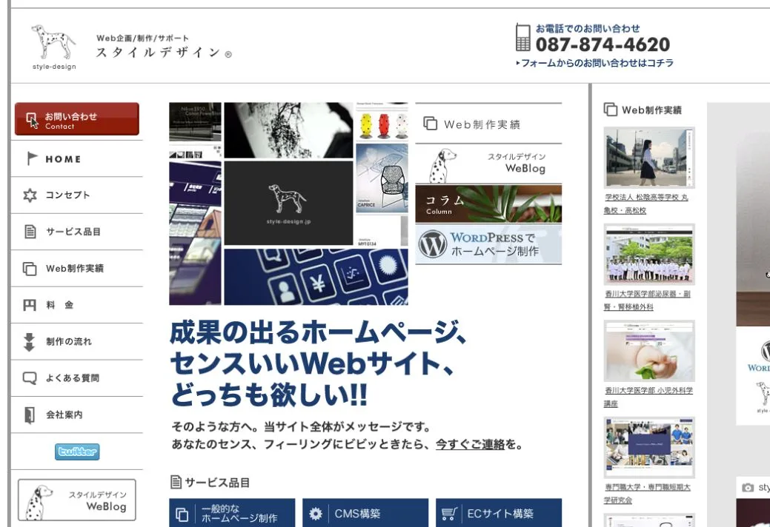Click the cart icon on ECサイト構築 button
770x527 pixels.
click(449, 514)
